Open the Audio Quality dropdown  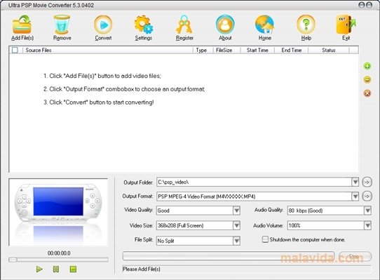[367, 211]
